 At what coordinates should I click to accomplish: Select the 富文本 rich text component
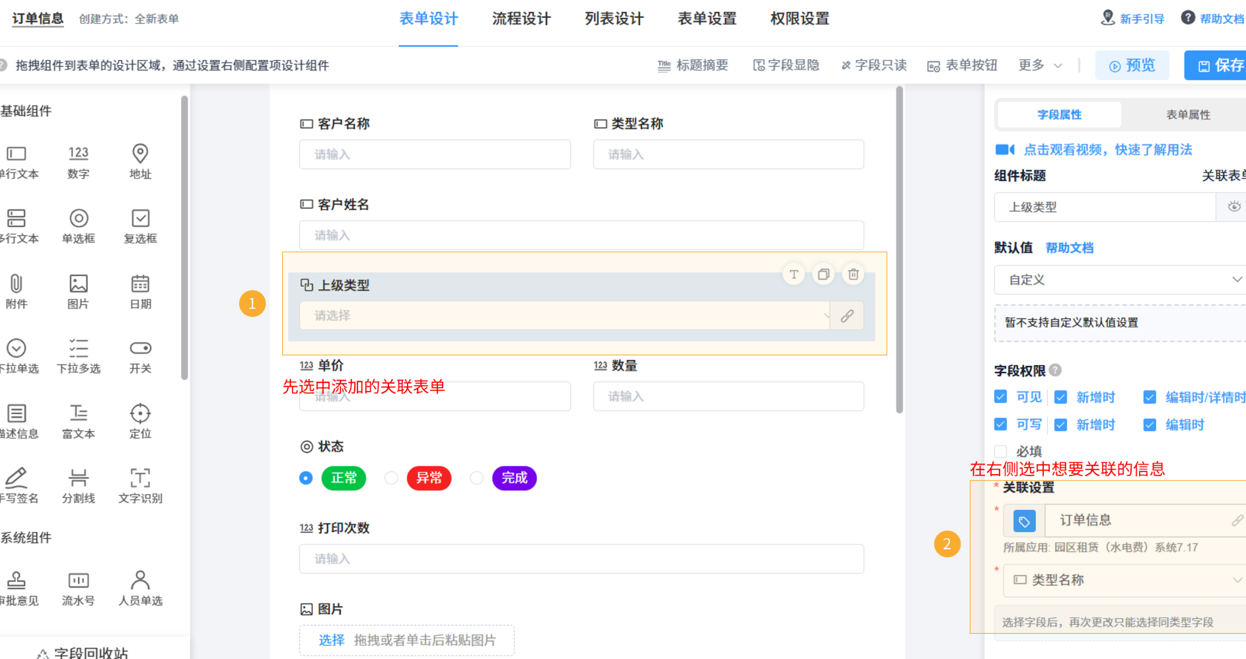coord(78,422)
